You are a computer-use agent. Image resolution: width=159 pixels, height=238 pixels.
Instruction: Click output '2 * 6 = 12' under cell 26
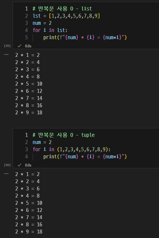29,210
